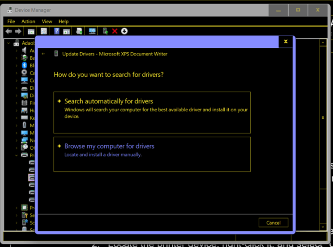Image resolution: width=333 pixels, height=247 pixels.
Task: Click the vertical scrollbar thumb in device tree
Action: coord(323,117)
